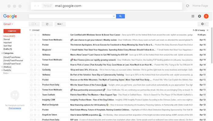Select the AngelList Talent email checkbox
This screenshot has height=121, width=213.
31,115
